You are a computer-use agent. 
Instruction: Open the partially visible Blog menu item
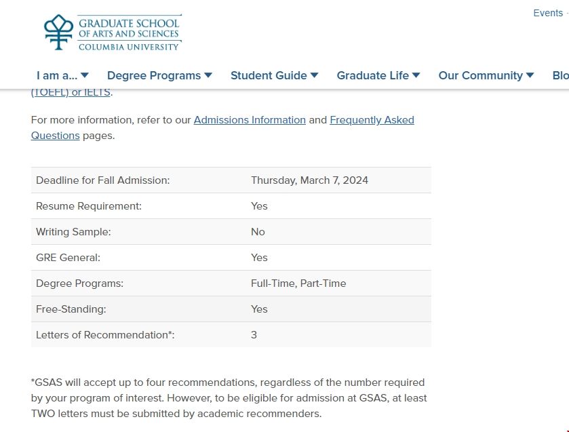[560, 75]
